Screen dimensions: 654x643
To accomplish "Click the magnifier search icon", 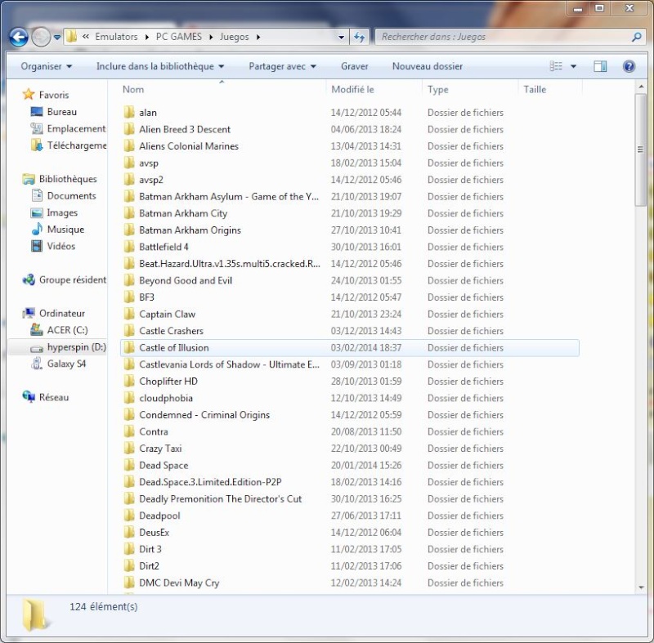I will [x=637, y=37].
